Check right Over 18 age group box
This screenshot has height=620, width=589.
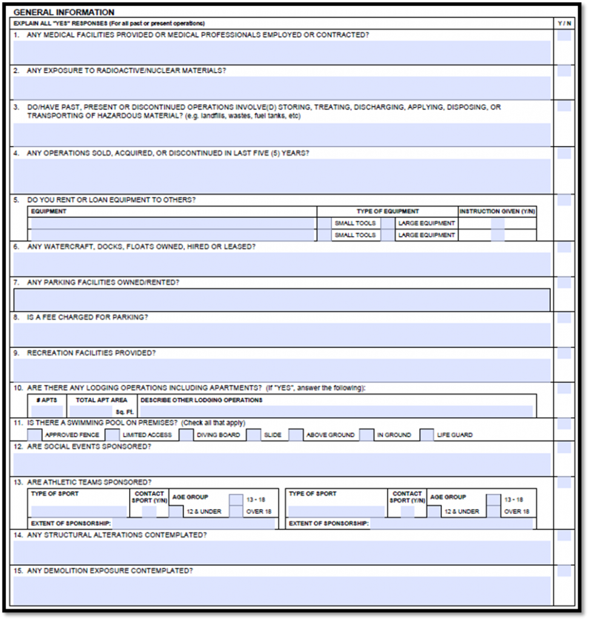pos(494,511)
